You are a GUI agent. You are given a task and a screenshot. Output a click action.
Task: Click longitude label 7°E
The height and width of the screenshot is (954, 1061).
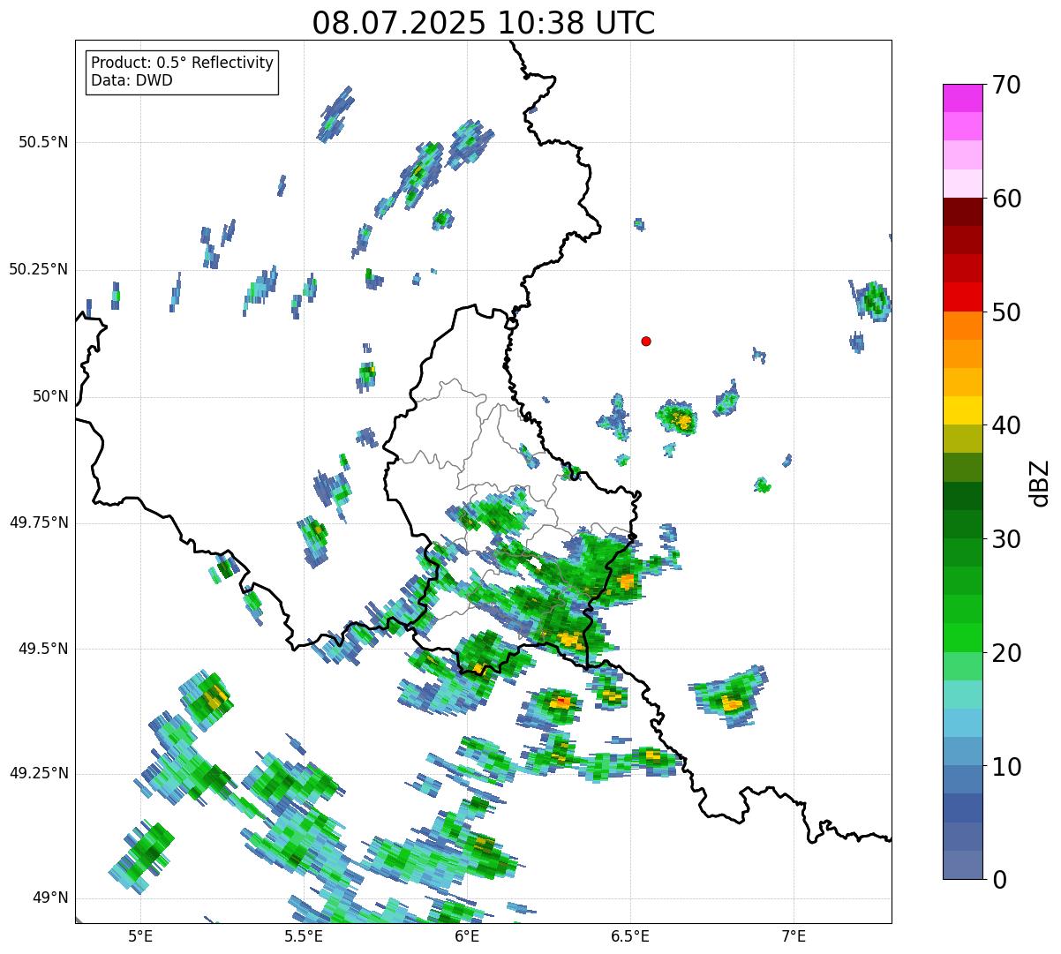tap(794, 935)
